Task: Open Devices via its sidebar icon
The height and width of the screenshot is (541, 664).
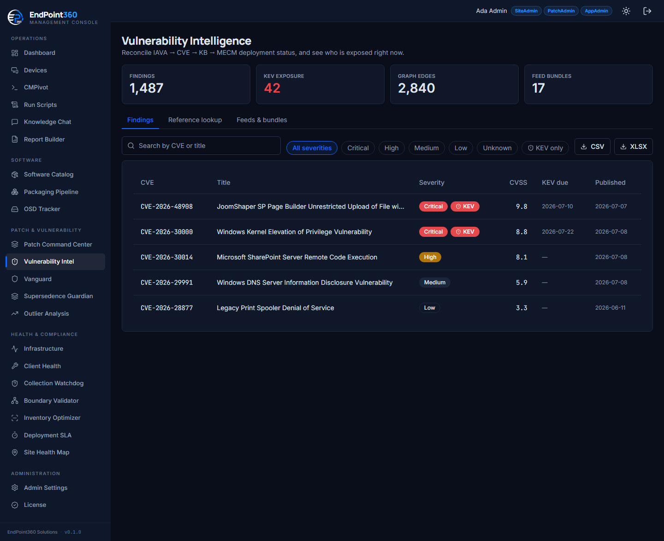Action: 15,71
